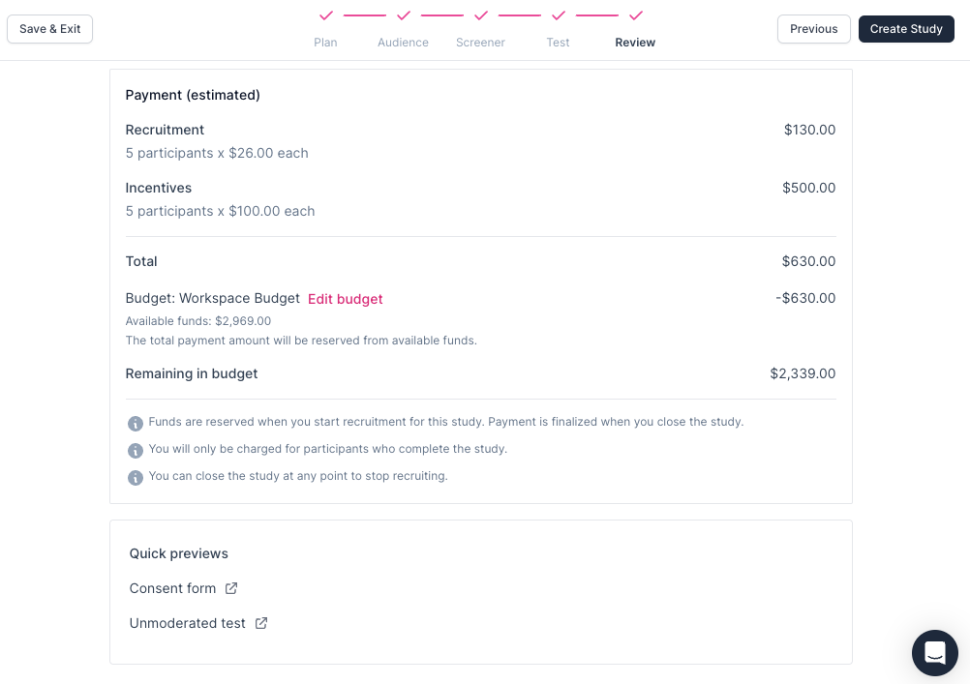Screen dimensions: 970x684
Task: Click external link icon beside Consent form
Action: 231,588
